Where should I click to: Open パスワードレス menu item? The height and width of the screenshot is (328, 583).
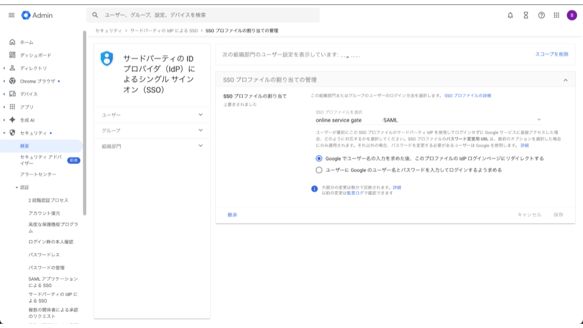coord(44,255)
